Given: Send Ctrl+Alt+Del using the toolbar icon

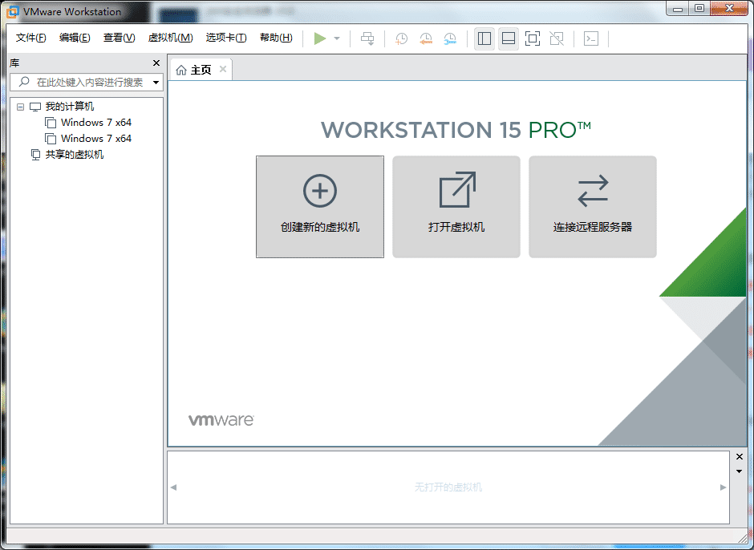Looking at the screenshot, I should (367, 38).
